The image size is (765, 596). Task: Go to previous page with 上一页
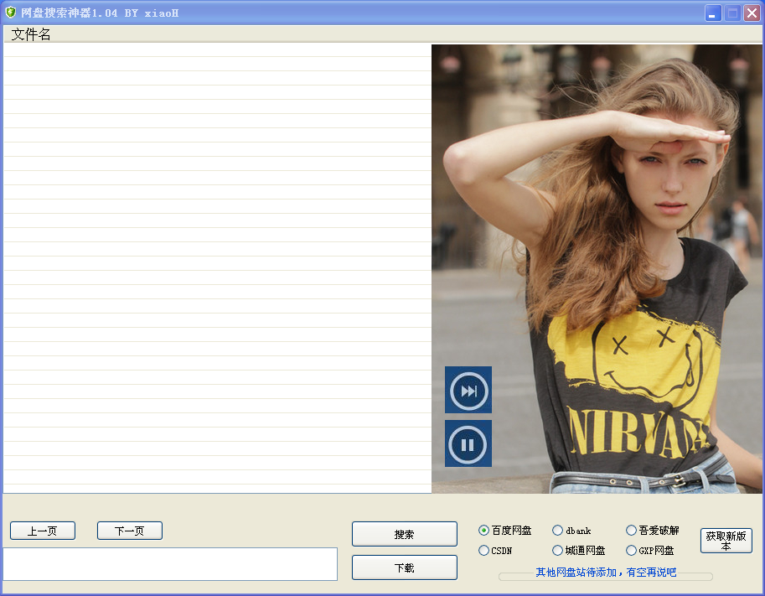(43, 531)
